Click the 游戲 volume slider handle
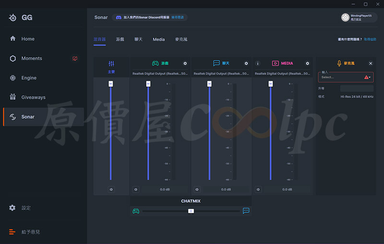 pos(148,84)
